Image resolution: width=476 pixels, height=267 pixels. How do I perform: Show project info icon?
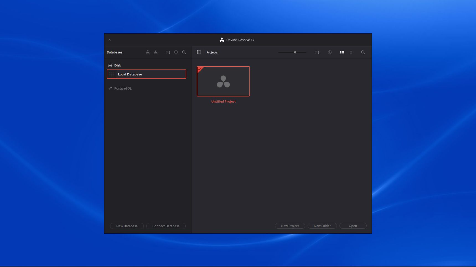pyautogui.click(x=330, y=52)
